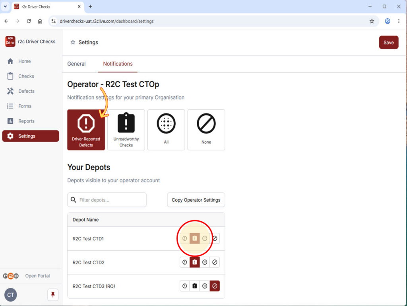
Task: Set R2C Test CTD3 (RO) to unroadworthy checks
Action: point(195,286)
